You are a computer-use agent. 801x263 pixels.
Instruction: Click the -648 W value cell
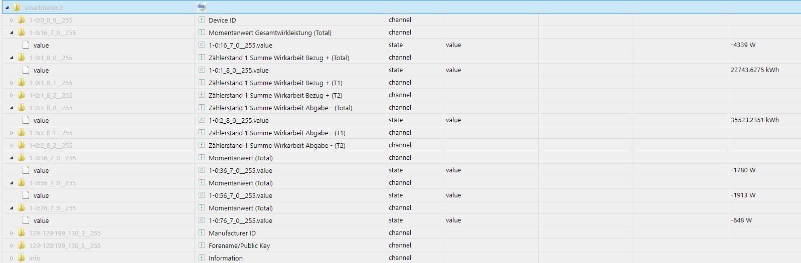741,220
